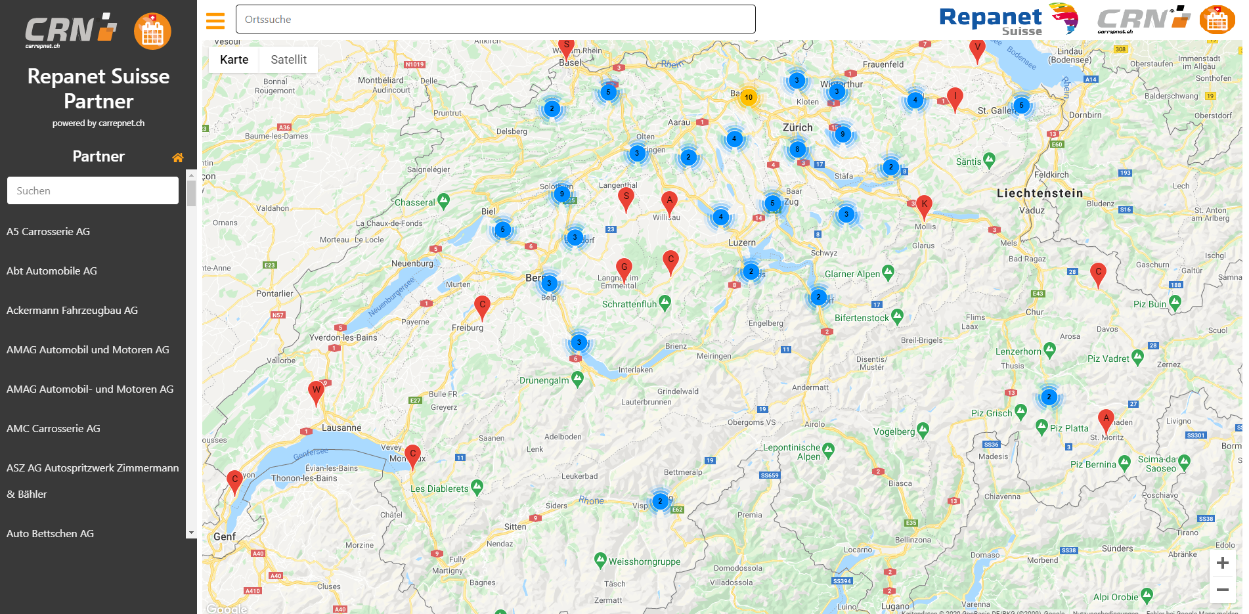
Task: Click the red K marker near Mollis
Action: click(x=924, y=206)
